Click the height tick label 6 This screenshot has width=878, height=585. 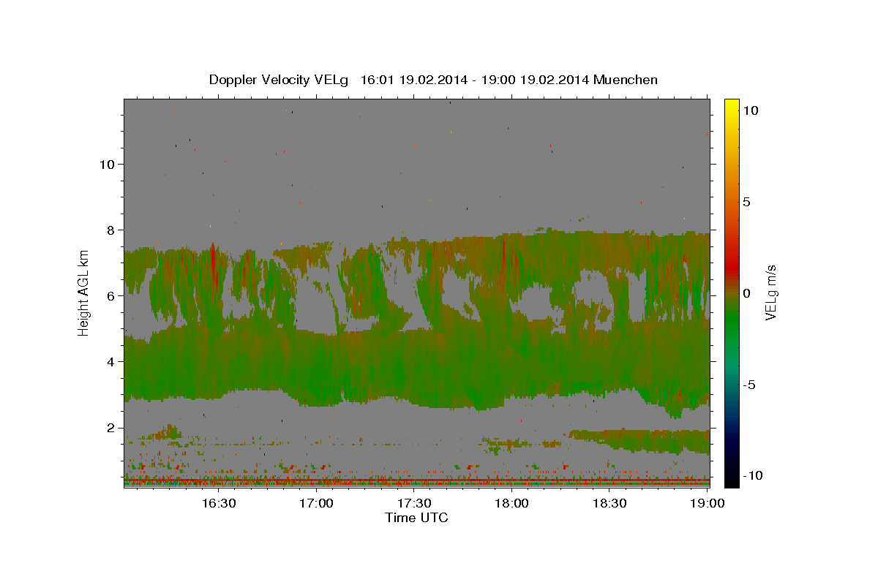111,295
